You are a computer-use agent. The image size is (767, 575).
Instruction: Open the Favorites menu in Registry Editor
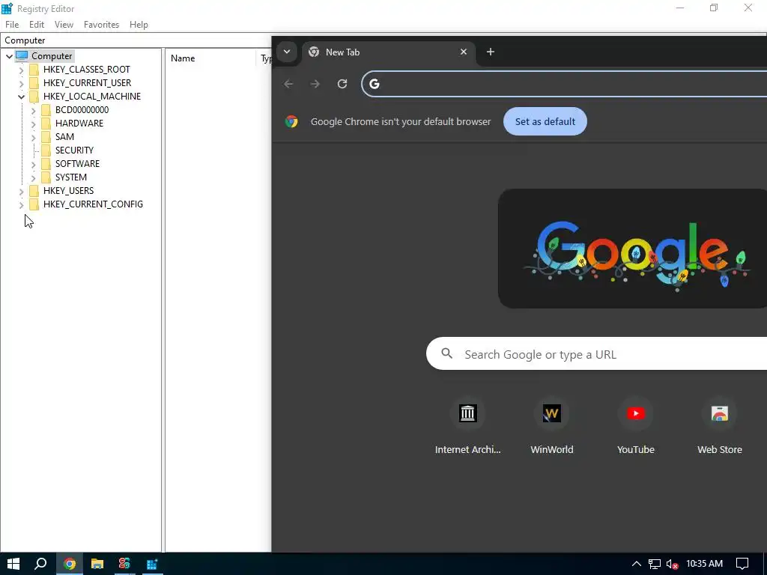pos(101,25)
